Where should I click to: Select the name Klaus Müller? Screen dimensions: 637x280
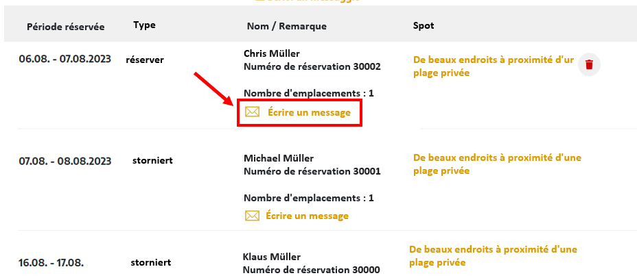(271, 257)
